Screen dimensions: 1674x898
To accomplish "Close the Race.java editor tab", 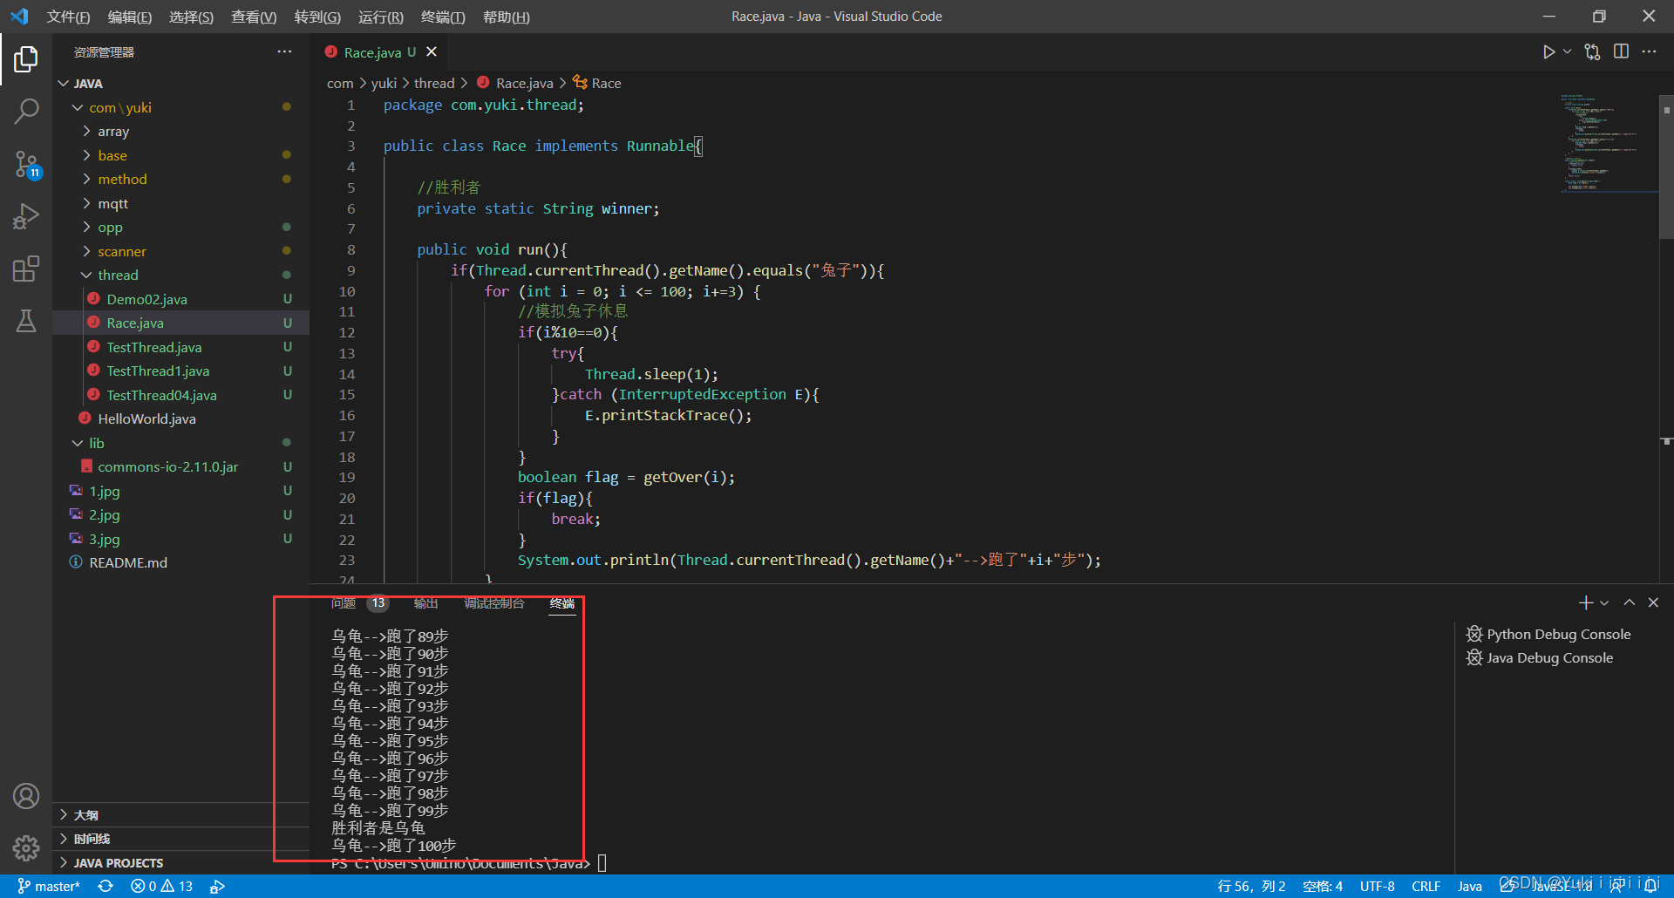I will [431, 52].
